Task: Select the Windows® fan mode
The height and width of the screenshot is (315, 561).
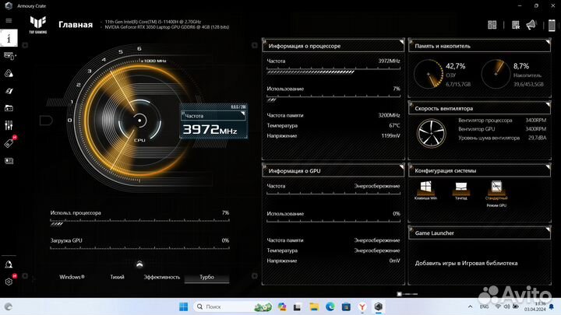Action: click(72, 277)
